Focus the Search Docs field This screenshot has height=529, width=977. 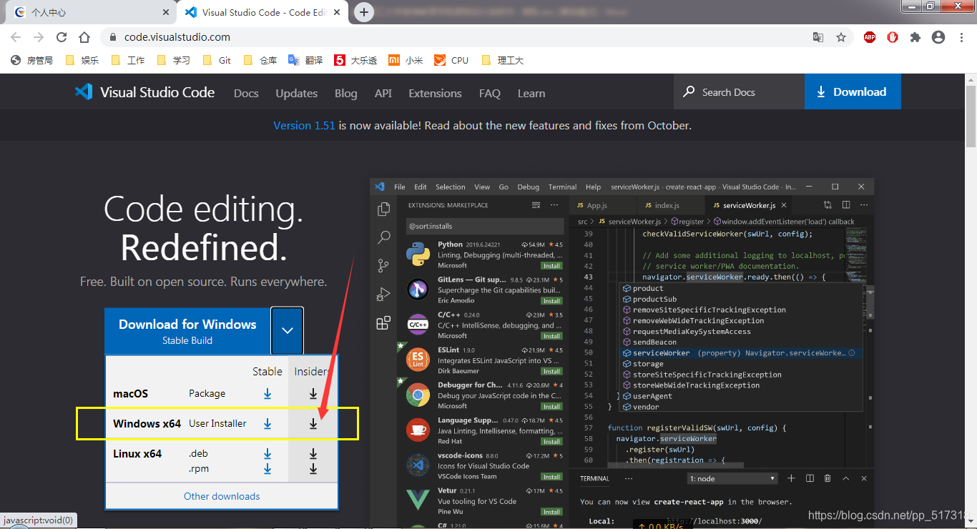[739, 92]
